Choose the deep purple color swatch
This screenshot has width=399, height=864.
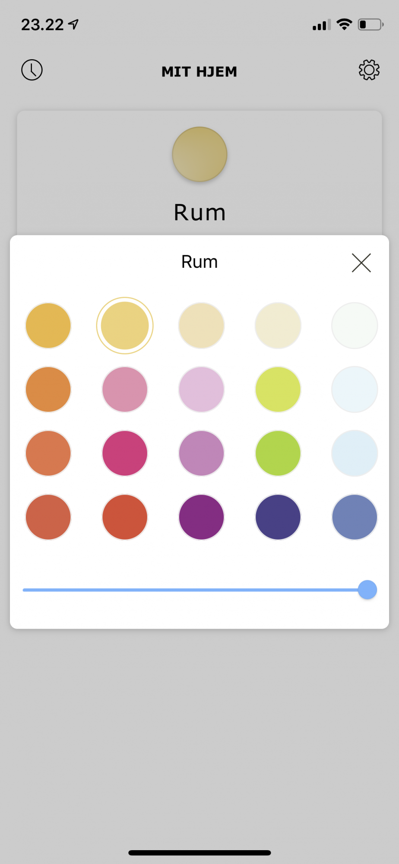pos(202,517)
